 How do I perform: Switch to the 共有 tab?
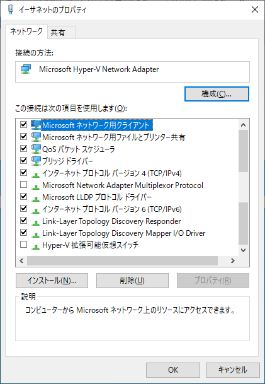click(61, 32)
